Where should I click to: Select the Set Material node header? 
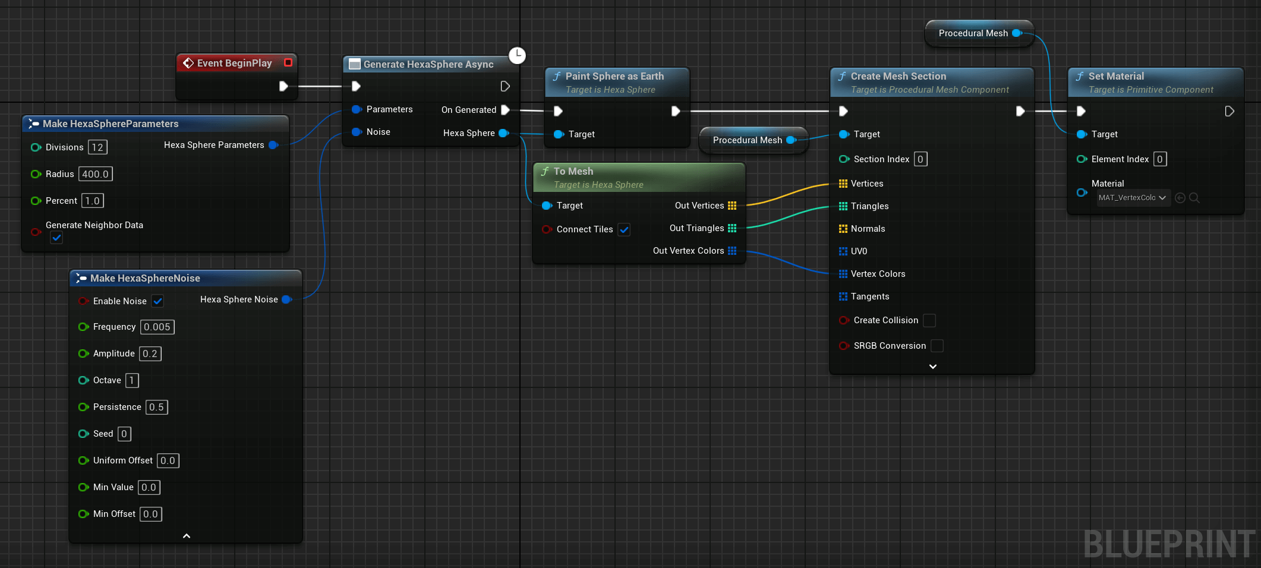[1156, 82]
